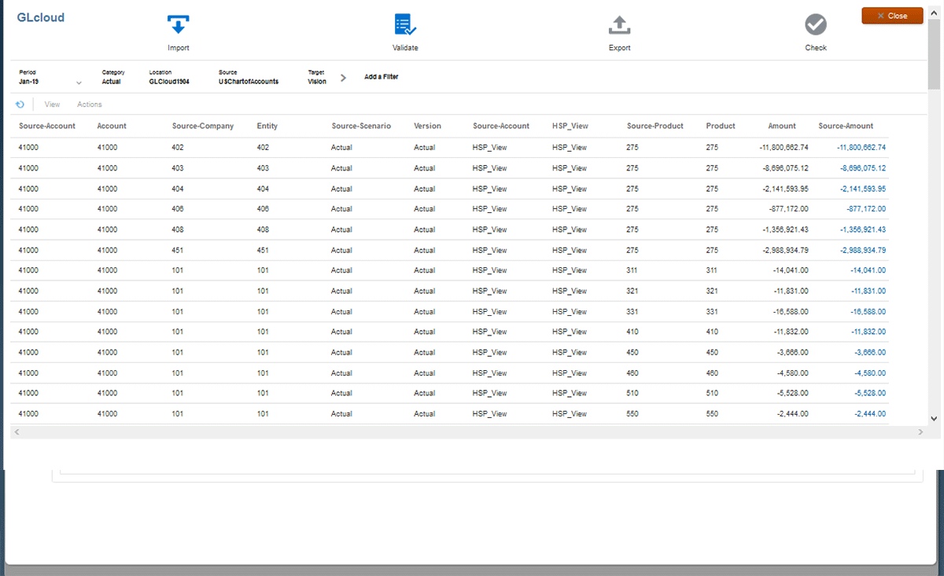Screen dimensions: 944x576
Task: Click the Export upload icon
Action: pos(619,25)
